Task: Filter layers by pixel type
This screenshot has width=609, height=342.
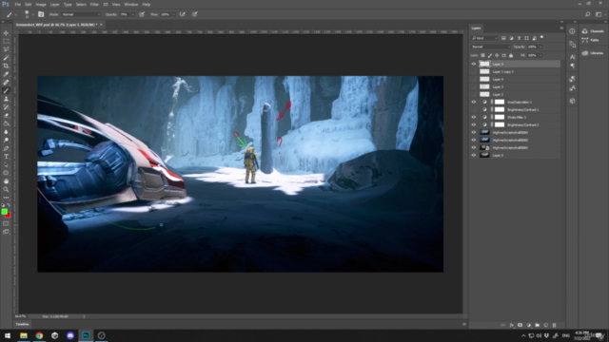Action: 503,38
